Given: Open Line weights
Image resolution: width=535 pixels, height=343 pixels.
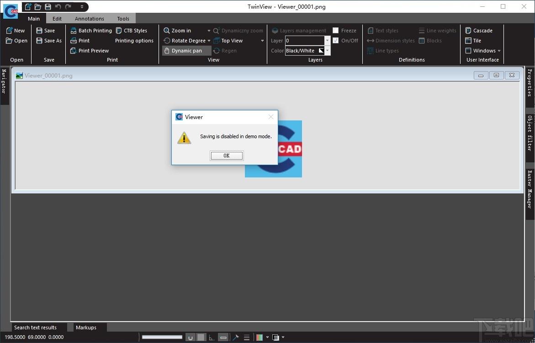Looking at the screenshot, I should pyautogui.click(x=437, y=30).
